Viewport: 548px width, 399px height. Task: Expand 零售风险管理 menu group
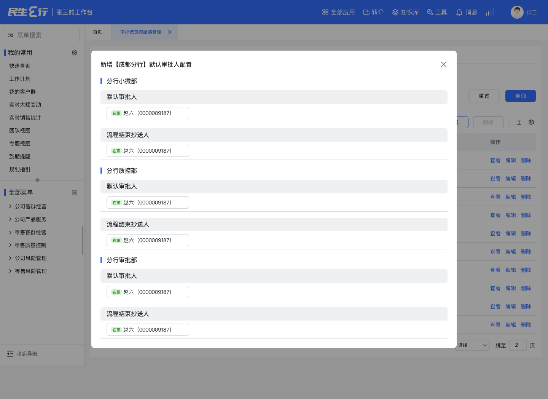coord(27,271)
